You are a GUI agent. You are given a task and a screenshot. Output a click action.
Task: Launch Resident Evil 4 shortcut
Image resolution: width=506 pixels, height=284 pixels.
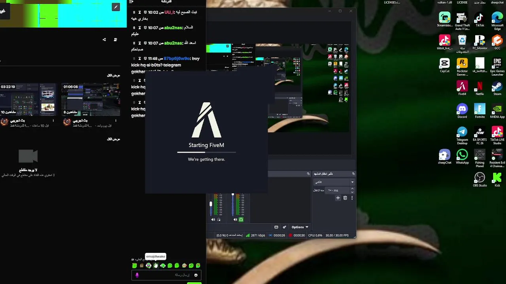coord(497,159)
